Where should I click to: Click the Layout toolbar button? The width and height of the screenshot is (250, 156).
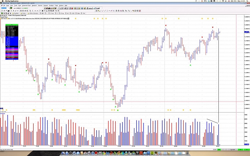click(90, 8)
